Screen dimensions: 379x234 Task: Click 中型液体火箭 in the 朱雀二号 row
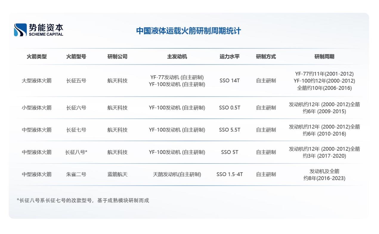click(x=37, y=174)
